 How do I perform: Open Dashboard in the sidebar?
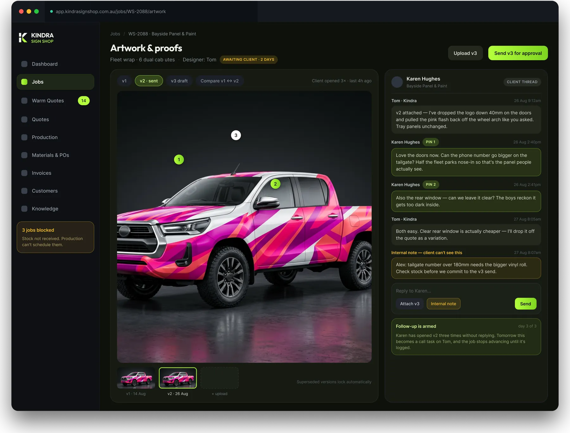[55, 64]
